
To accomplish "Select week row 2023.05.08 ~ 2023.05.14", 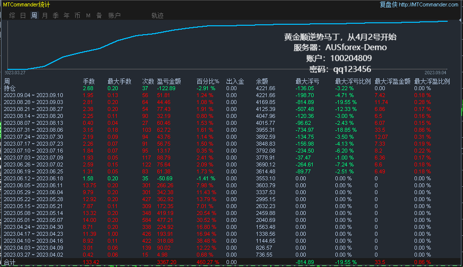I will [33, 213].
